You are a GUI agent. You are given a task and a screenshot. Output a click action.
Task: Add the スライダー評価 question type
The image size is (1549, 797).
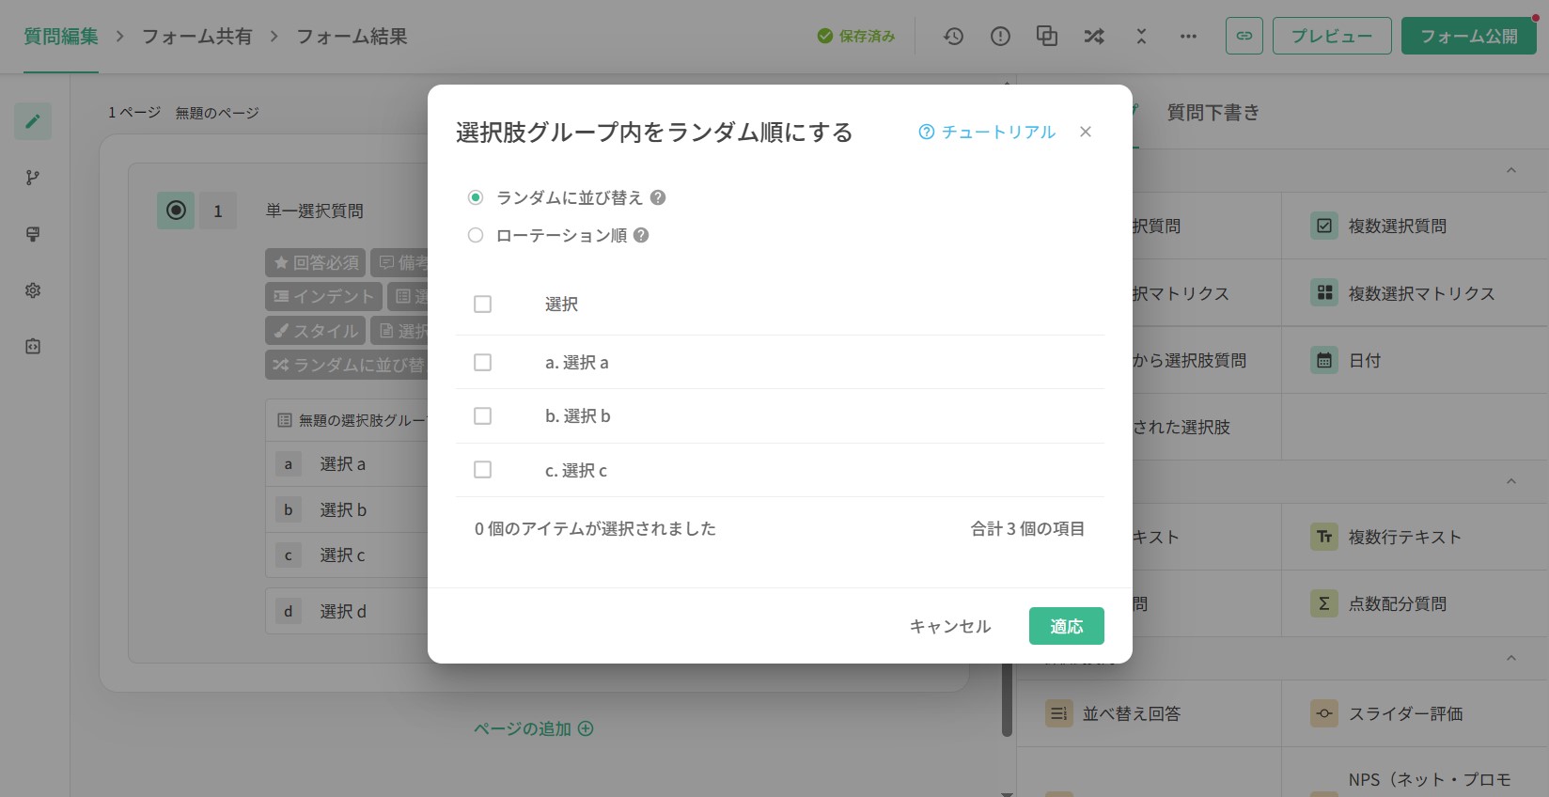1415,713
